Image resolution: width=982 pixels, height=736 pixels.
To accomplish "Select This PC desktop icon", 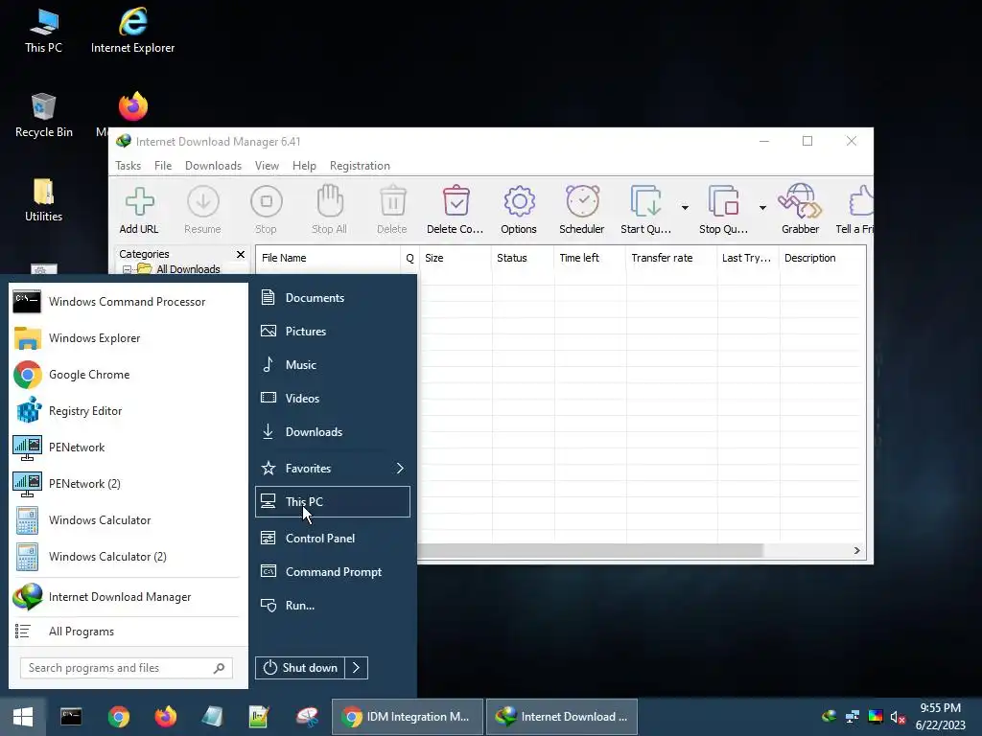I will [44, 30].
